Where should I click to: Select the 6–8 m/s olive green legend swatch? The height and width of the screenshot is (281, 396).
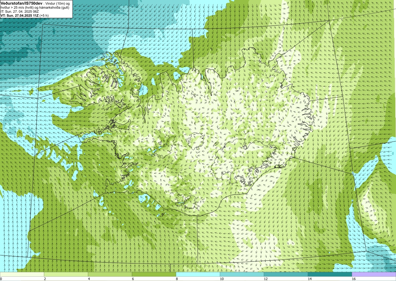click(x=154, y=274)
